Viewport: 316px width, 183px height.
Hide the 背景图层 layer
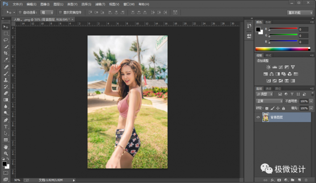(258, 117)
